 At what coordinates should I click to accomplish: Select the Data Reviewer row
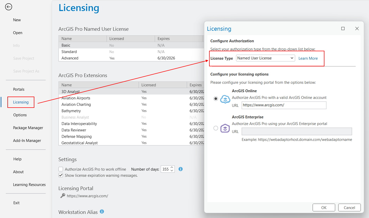click(131, 130)
